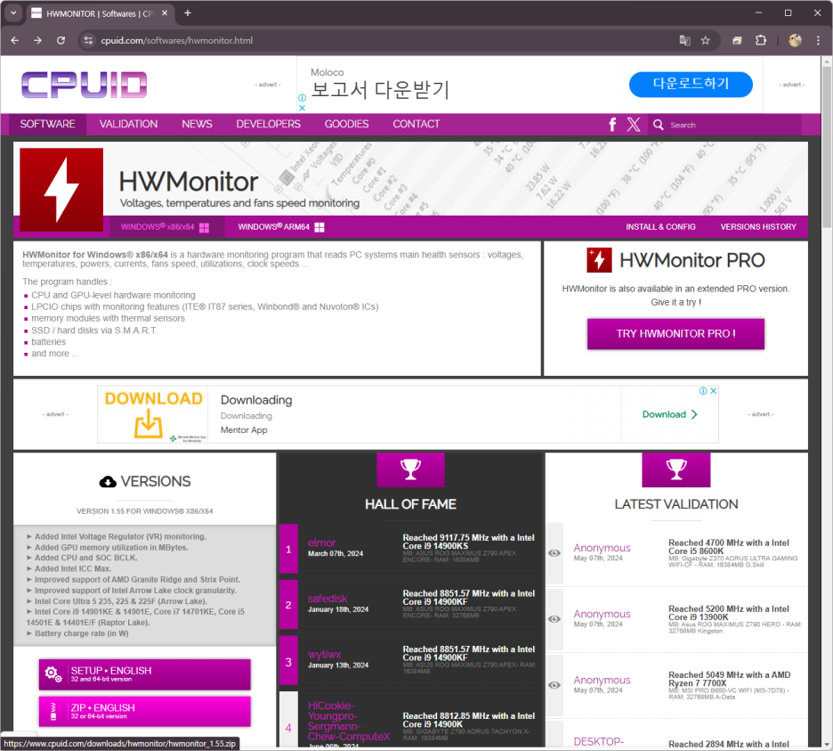Click TRY HWMONITOR PRO button
The height and width of the screenshot is (751, 833).
[675, 334]
